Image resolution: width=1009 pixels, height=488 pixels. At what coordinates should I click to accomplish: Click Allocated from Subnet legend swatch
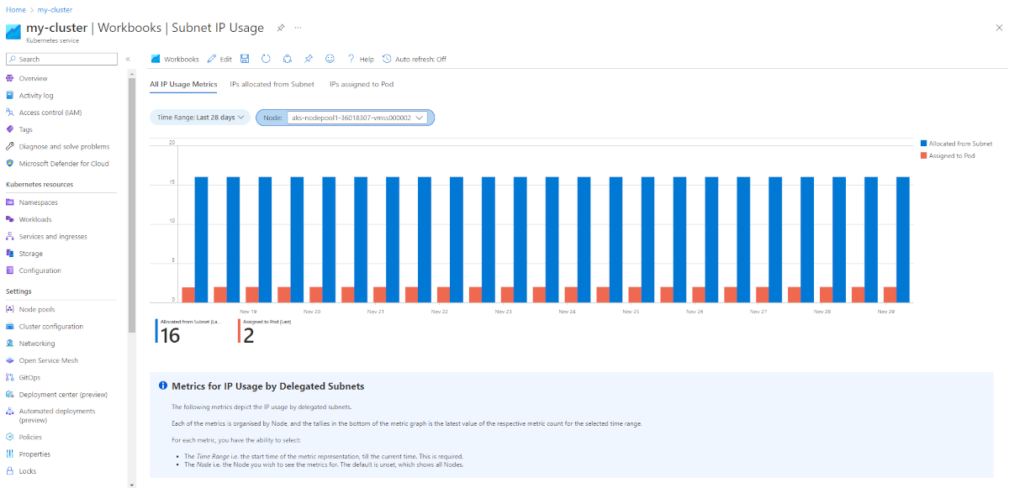pos(923,144)
